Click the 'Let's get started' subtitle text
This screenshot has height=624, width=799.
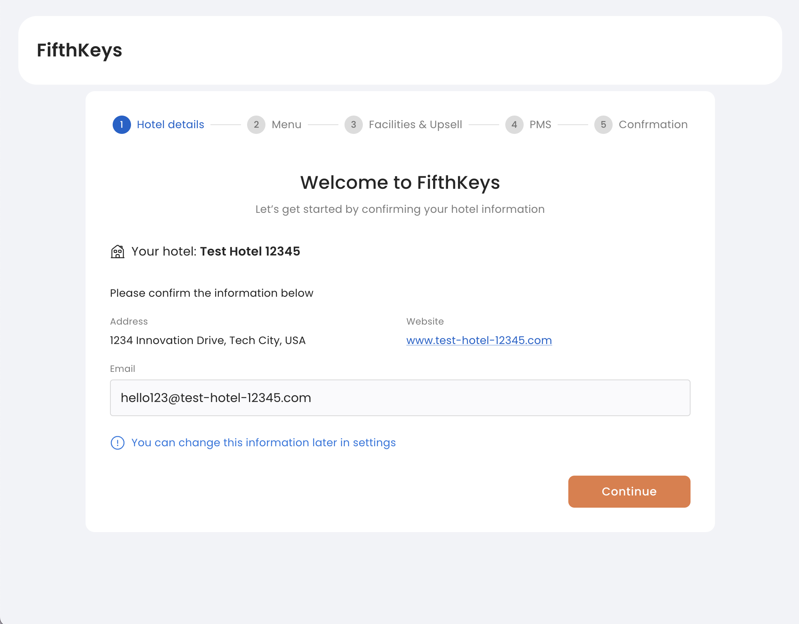[x=400, y=209]
